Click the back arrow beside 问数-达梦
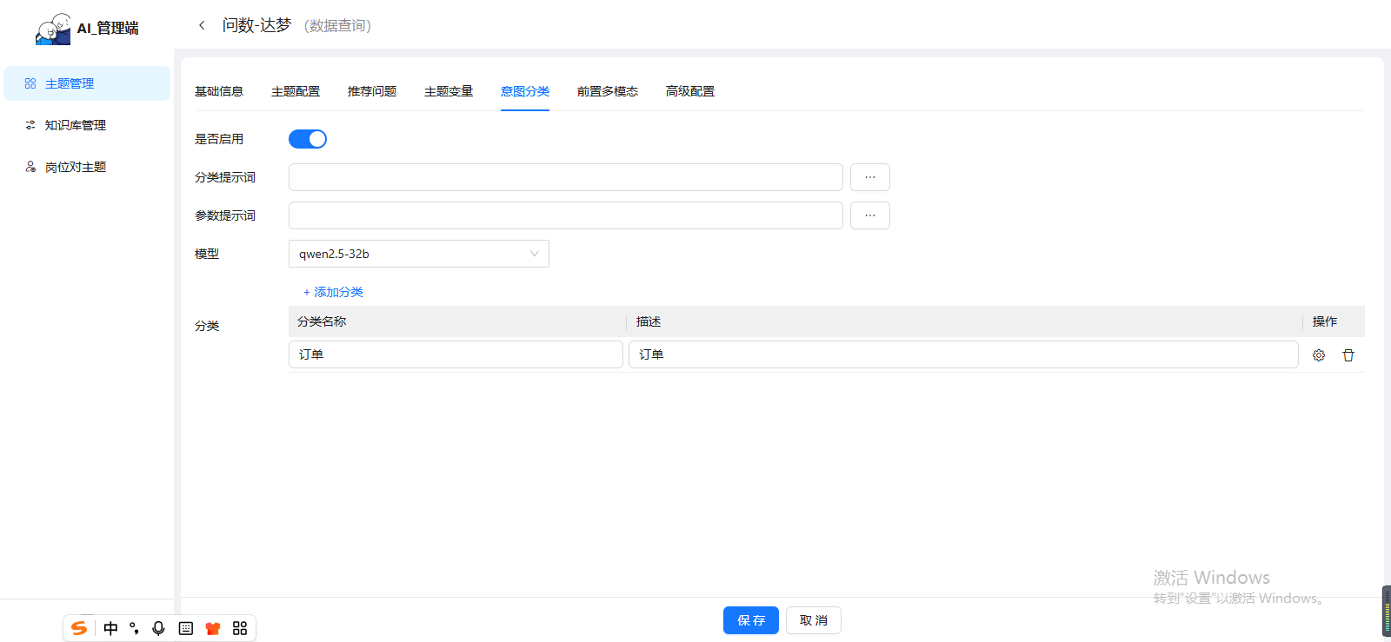Screen dimensions: 1391x642 click(202, 25)
